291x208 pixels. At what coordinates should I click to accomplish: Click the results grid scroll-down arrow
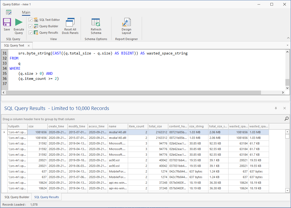click(287, 190)
